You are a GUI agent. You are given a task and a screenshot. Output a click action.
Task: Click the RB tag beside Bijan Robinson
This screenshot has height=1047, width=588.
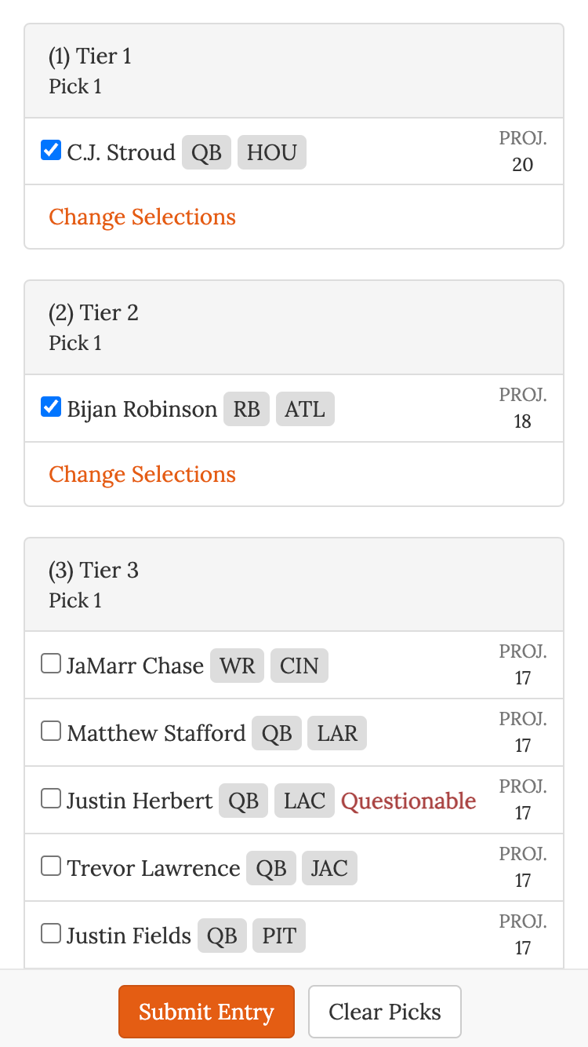click(246, 410)
